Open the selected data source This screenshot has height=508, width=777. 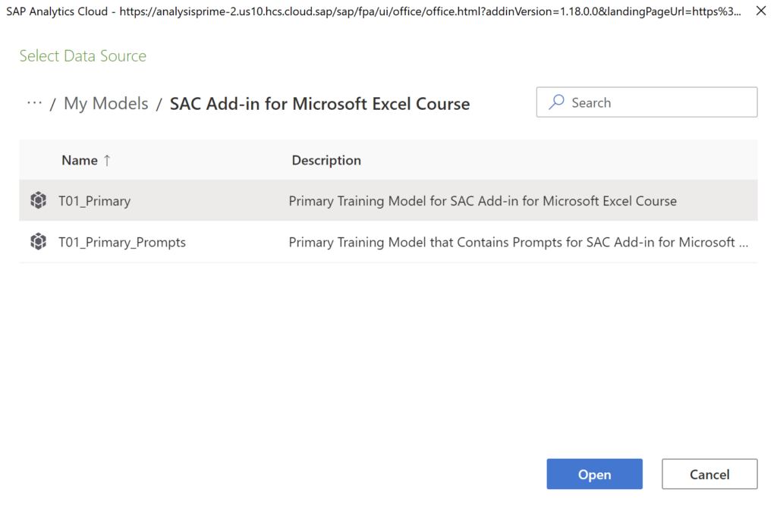pyautogui.click(x=595, y=474)
